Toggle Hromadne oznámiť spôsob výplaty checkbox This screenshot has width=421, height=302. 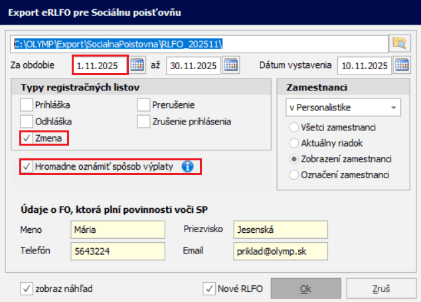(x=27, y=167)
